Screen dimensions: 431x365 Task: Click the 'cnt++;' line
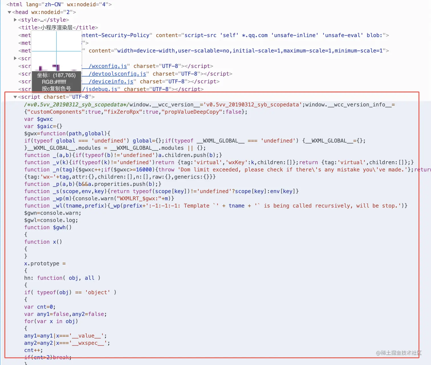click(x=33, y=350)
